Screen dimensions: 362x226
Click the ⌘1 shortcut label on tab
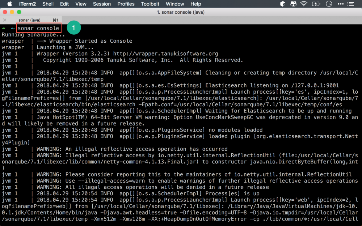[55, 20]
